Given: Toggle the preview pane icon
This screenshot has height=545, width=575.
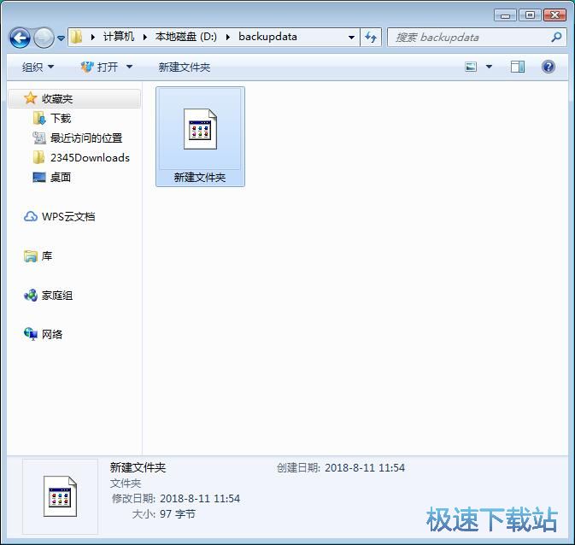Looking at the screenshot, I should (518, 67).
